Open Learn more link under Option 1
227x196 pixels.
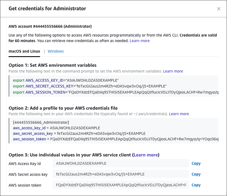[173, 71]
